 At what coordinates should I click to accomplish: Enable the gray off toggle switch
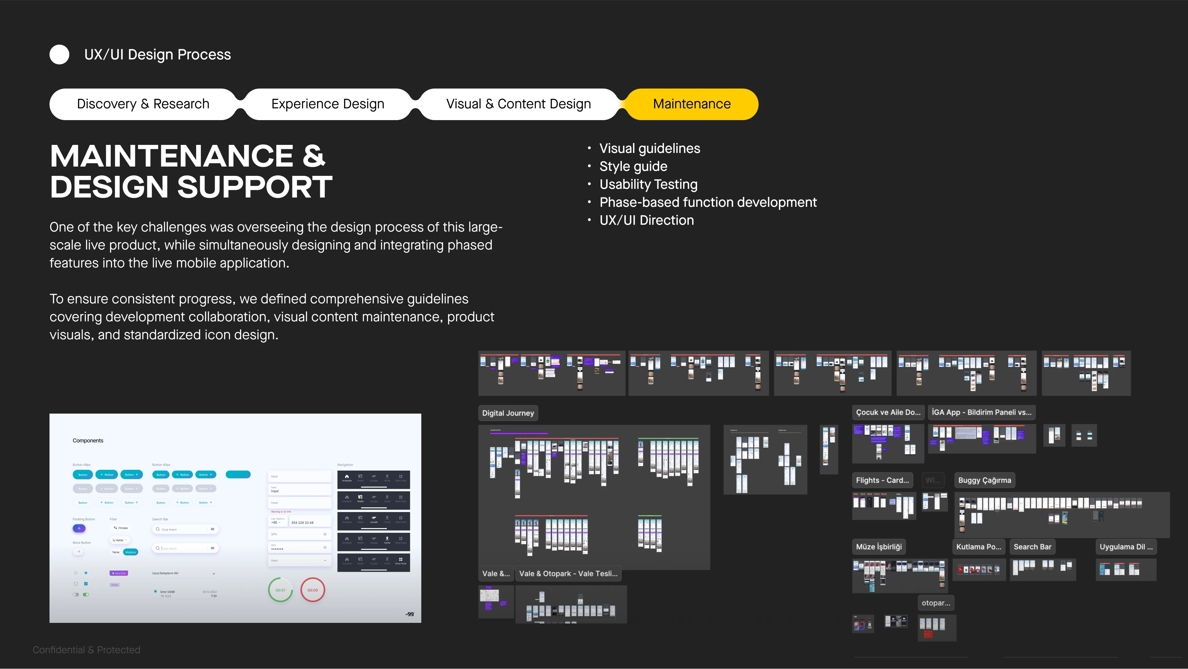point(75,595)
